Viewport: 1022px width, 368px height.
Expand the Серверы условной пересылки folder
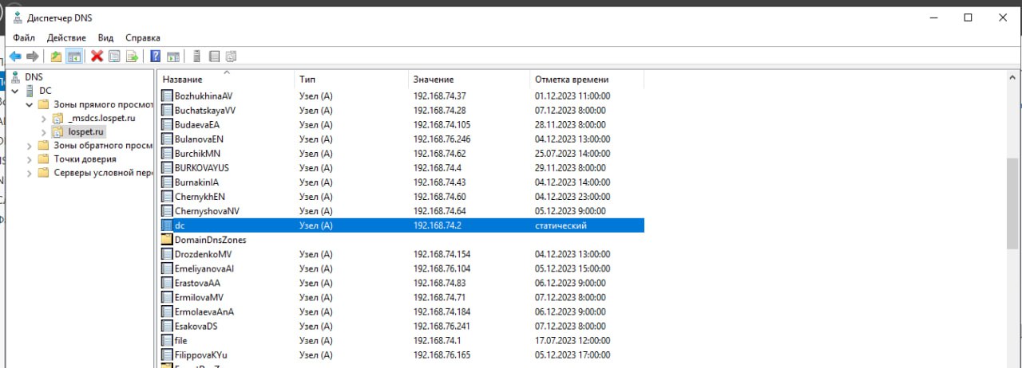pos(30,172)
